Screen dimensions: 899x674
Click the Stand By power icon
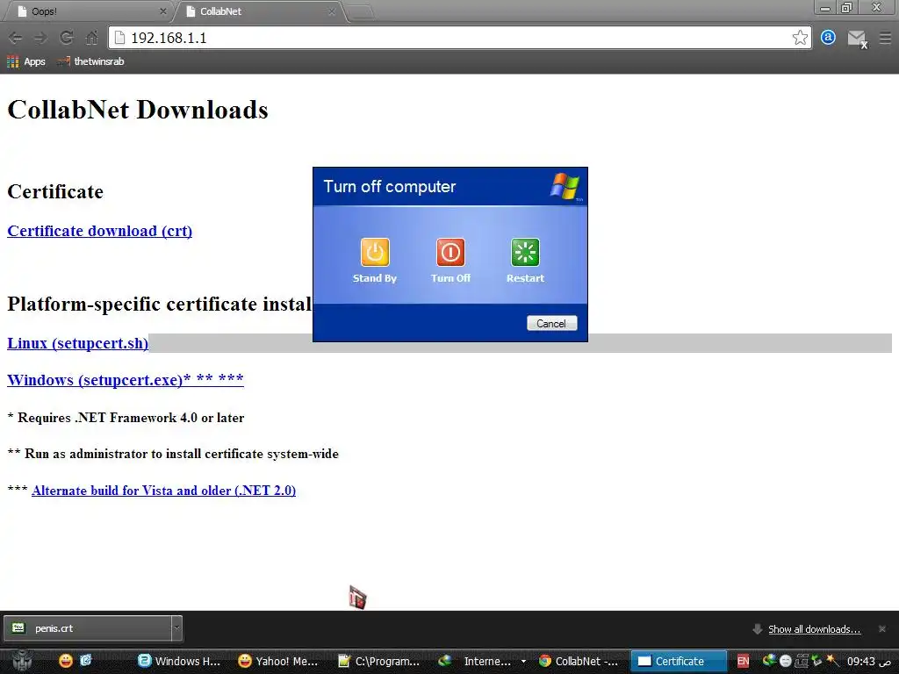point(375,252)
